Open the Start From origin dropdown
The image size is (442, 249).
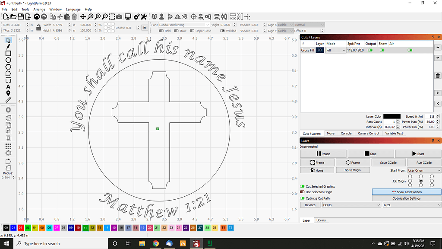423,170
